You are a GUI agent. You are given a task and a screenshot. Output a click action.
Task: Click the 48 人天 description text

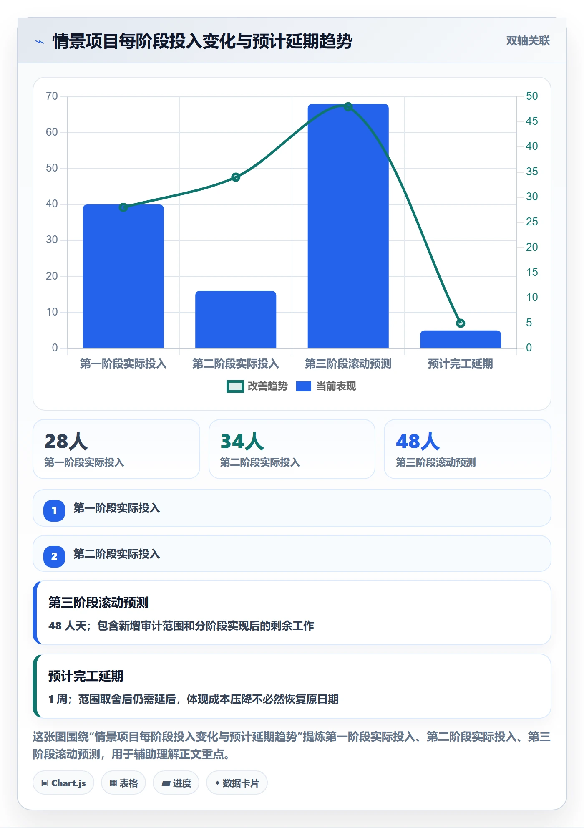tap(181, 626)
